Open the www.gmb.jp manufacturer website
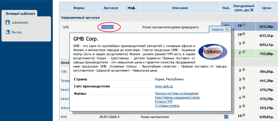278x121 pixels. (164, 87)
